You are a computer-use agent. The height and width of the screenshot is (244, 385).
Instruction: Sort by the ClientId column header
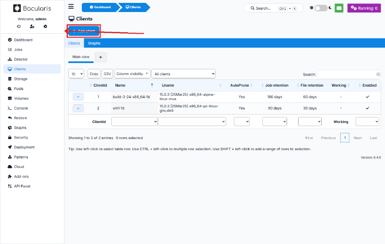pos(98,86)
